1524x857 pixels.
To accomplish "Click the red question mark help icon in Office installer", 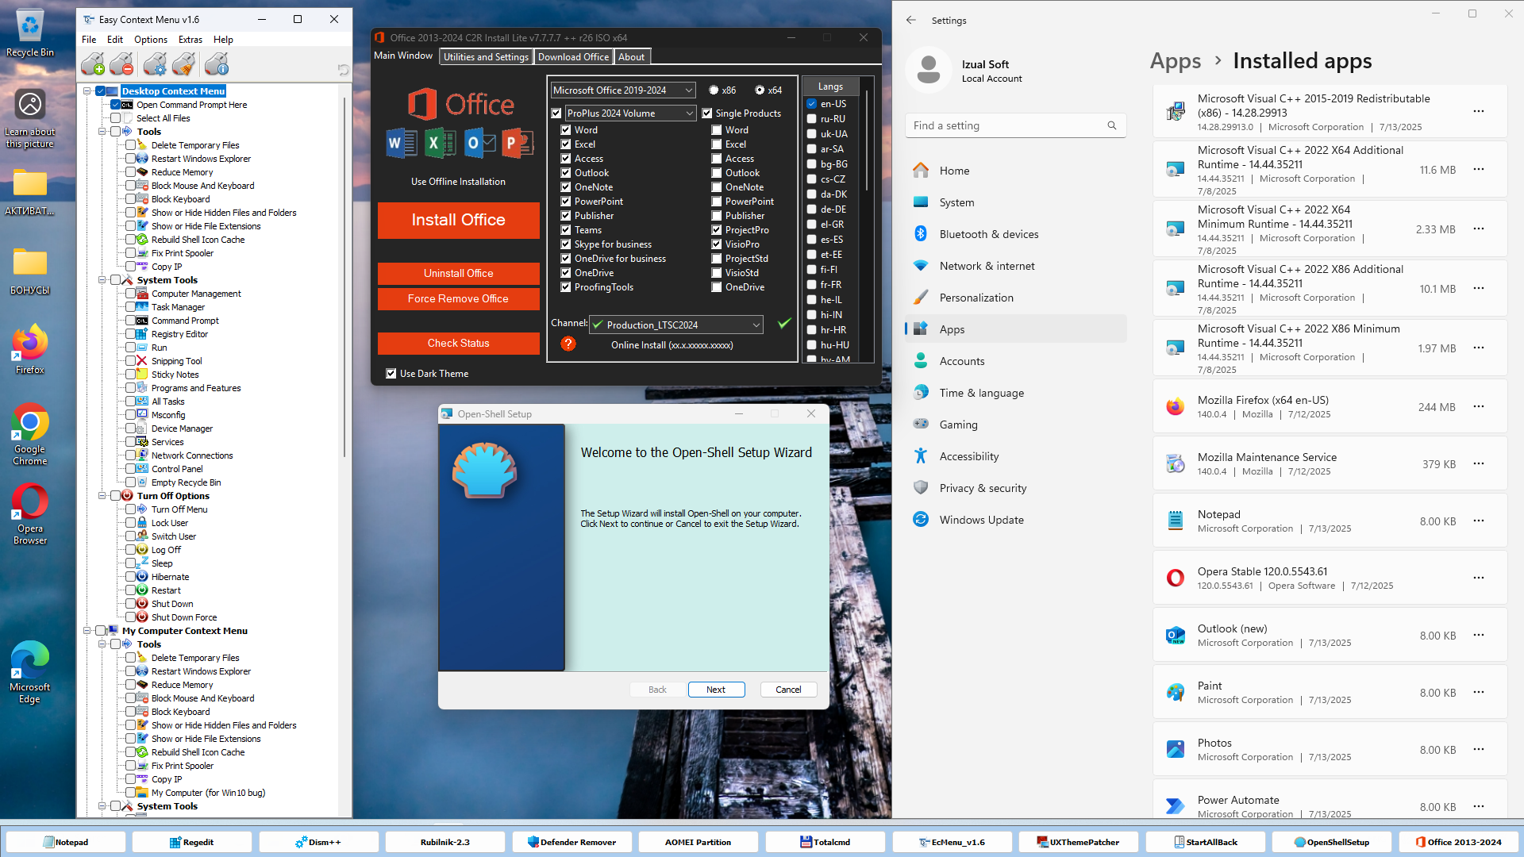I will [568, 344].
